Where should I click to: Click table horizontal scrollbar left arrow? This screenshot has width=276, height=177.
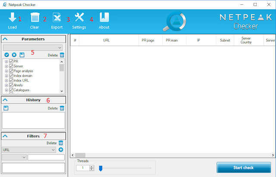click(x=73, y=155)
